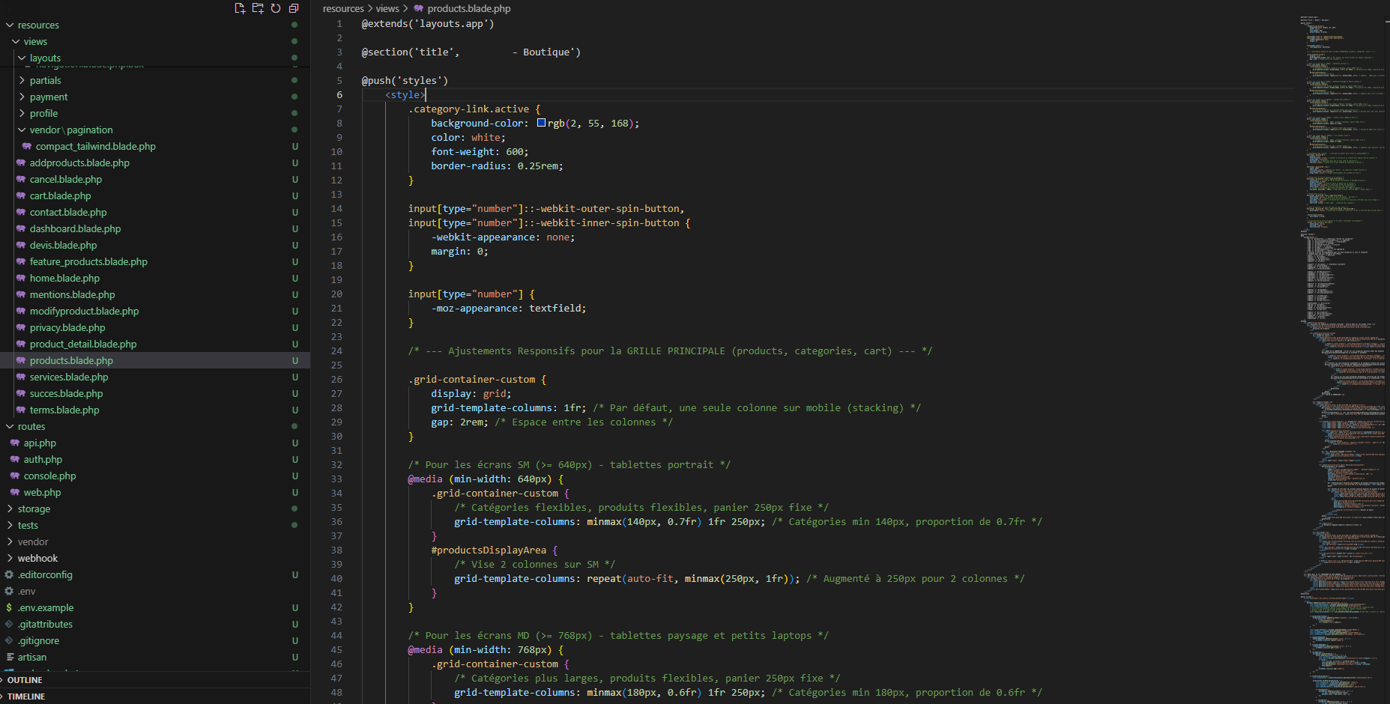Select products.blade.php in the explorer tree

point(154,360)
